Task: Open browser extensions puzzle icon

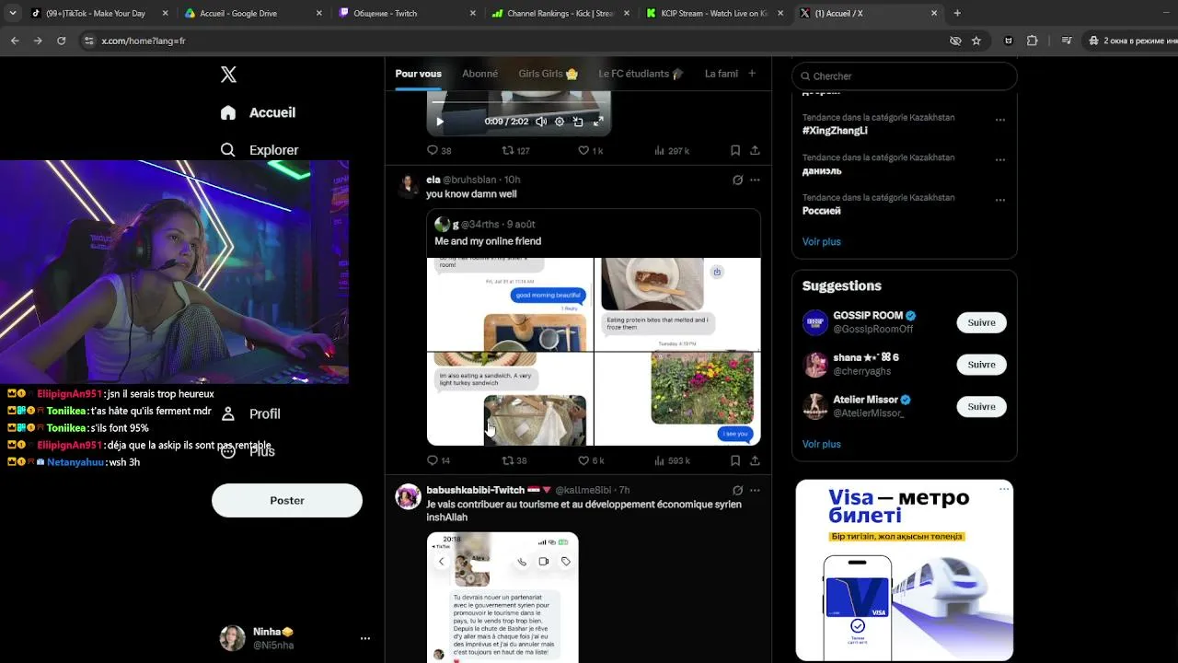Action: [x=1032, y=41]
